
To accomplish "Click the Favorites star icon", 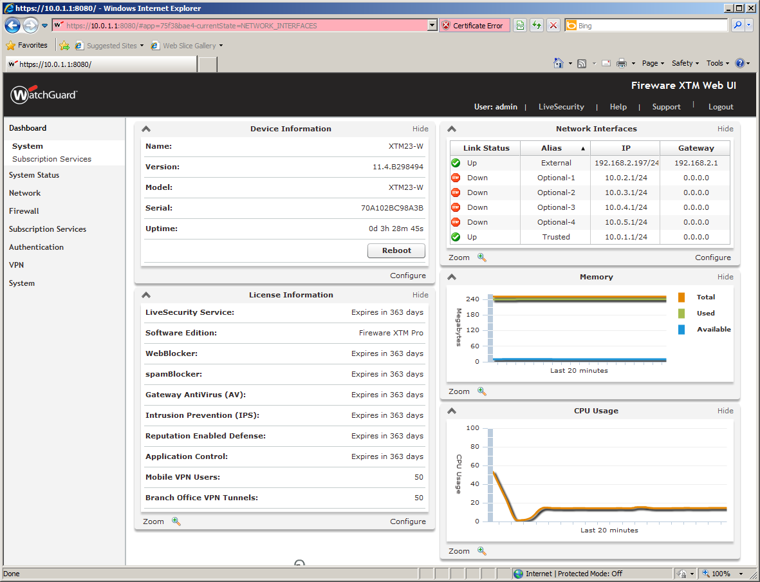I will click(11, 46).
